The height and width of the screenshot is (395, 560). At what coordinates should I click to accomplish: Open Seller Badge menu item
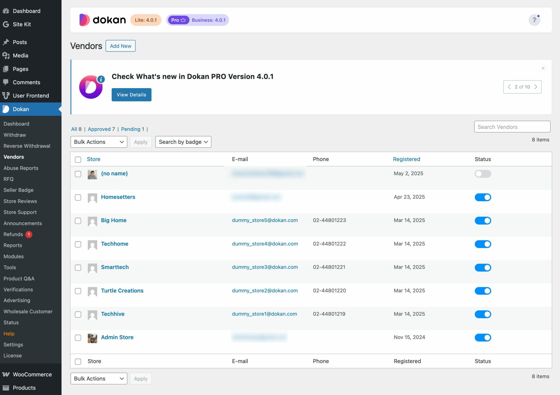click(18, 190)
